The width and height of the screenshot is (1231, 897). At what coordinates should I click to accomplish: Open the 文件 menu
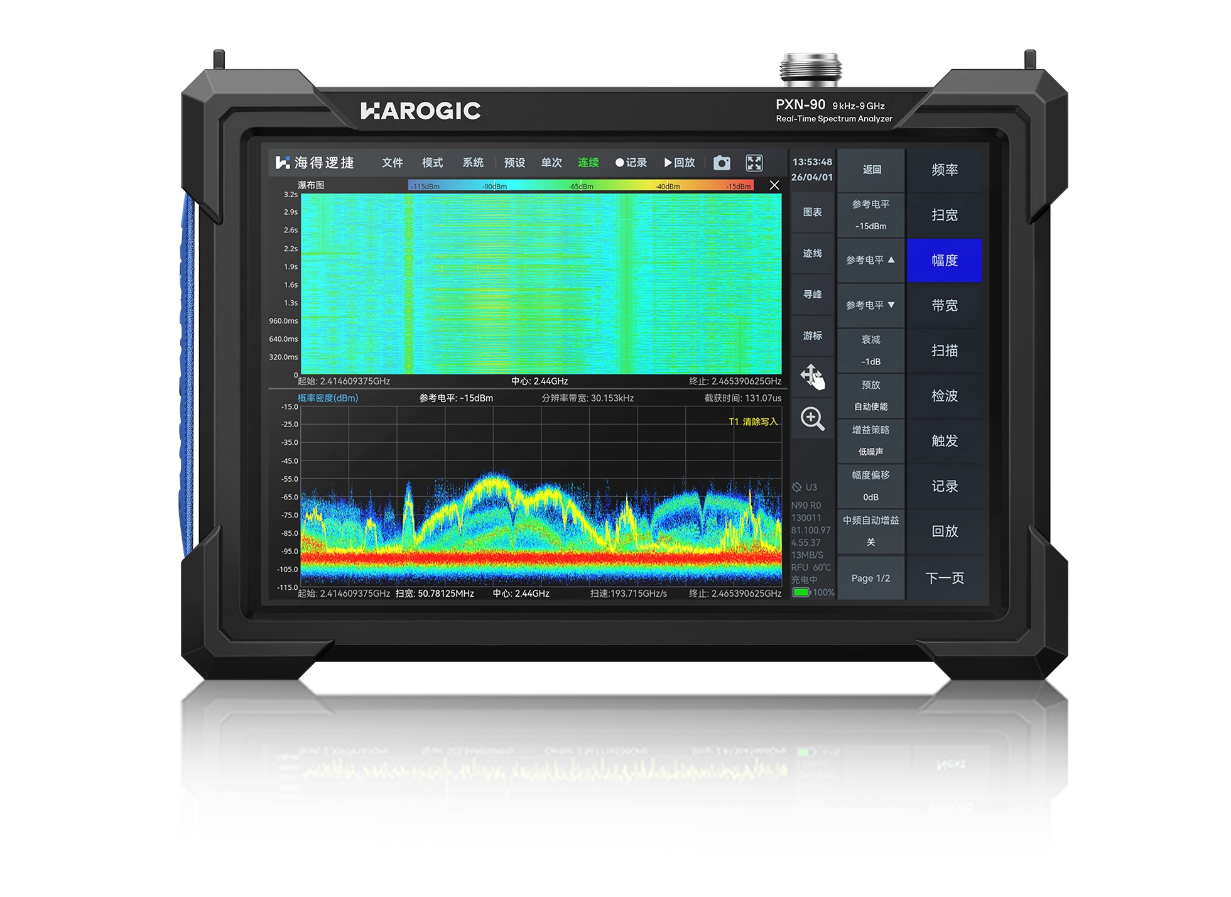pos(392,163)
